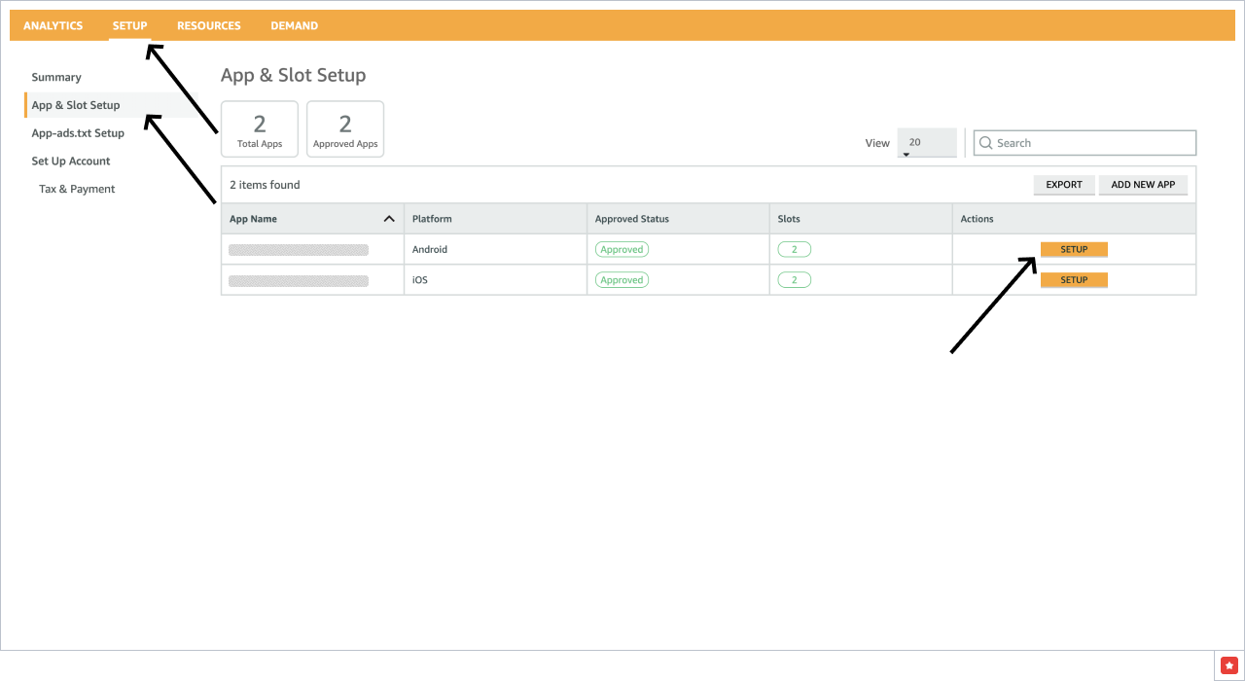
Task: Click SETUP on the Android app row
Action: coord(1074,249)
